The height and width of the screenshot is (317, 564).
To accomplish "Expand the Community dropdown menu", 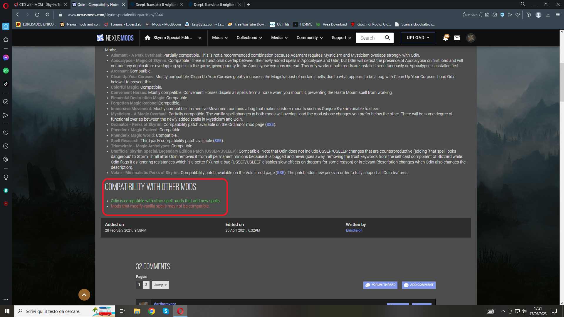I will [310, 38].
